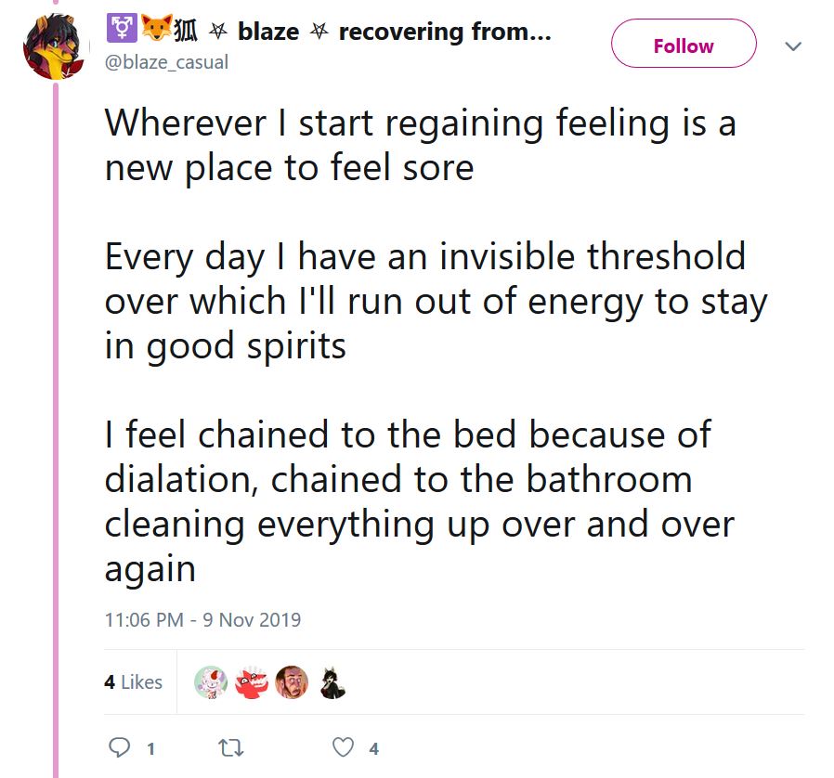Like the tweet with the heart icon
The image size is (834, 778).
click(344, 747)
